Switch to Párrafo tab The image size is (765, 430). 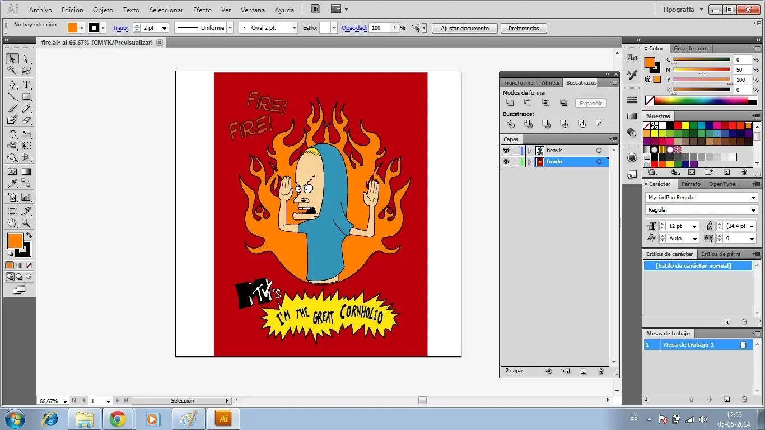[x=691, y=184]
